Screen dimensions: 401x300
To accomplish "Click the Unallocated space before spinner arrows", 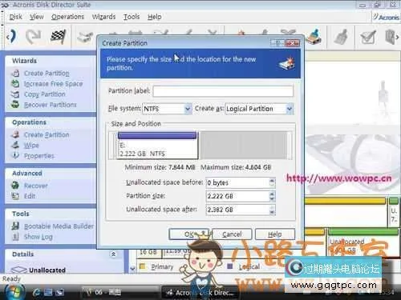I will (272, 182).
